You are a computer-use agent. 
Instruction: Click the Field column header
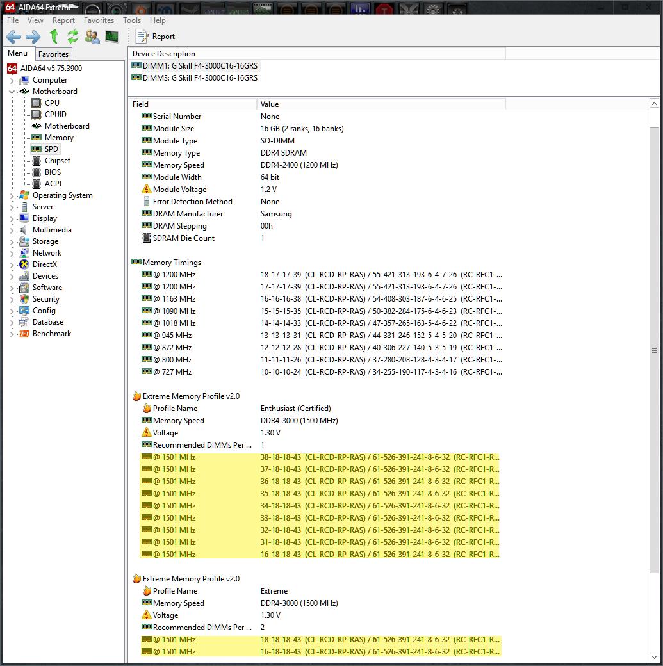click(193, 104)
